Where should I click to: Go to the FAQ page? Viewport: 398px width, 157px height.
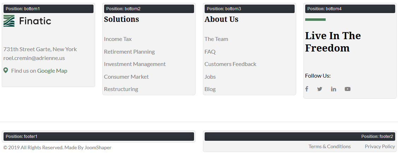click(210, 52)
